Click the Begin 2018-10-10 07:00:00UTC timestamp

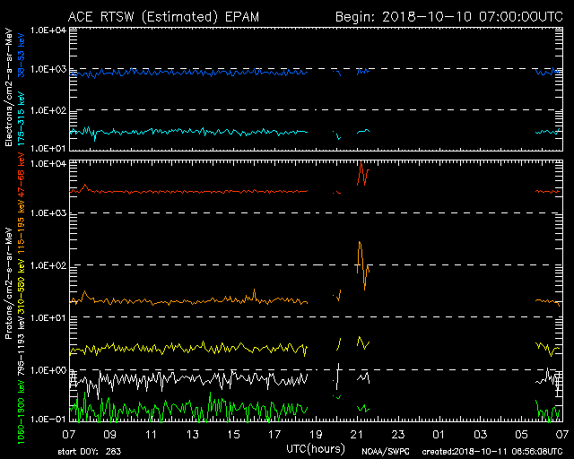click(x=447, y=15)
